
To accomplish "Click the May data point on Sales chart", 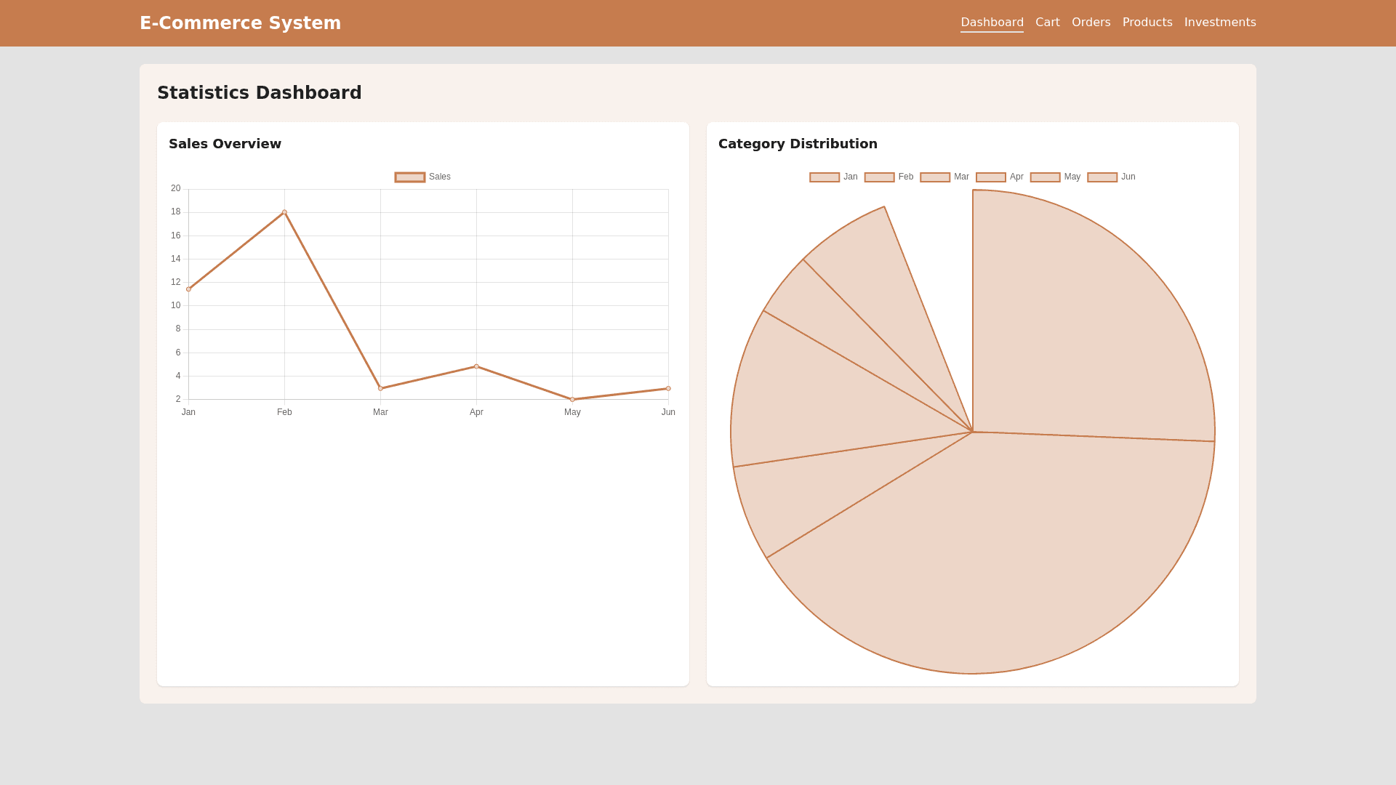I will click(x=573, y=399).
